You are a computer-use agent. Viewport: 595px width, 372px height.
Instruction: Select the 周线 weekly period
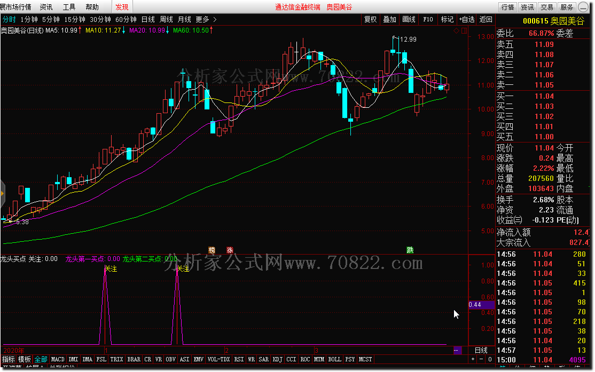(166, 19)
